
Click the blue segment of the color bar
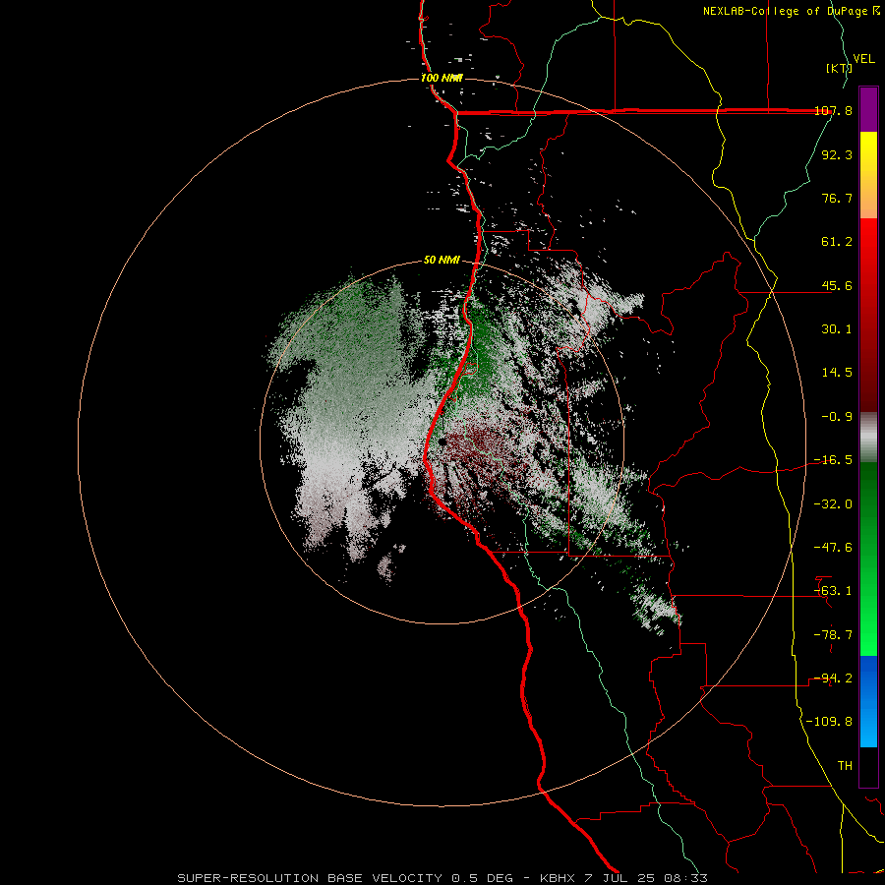(868, 701)
